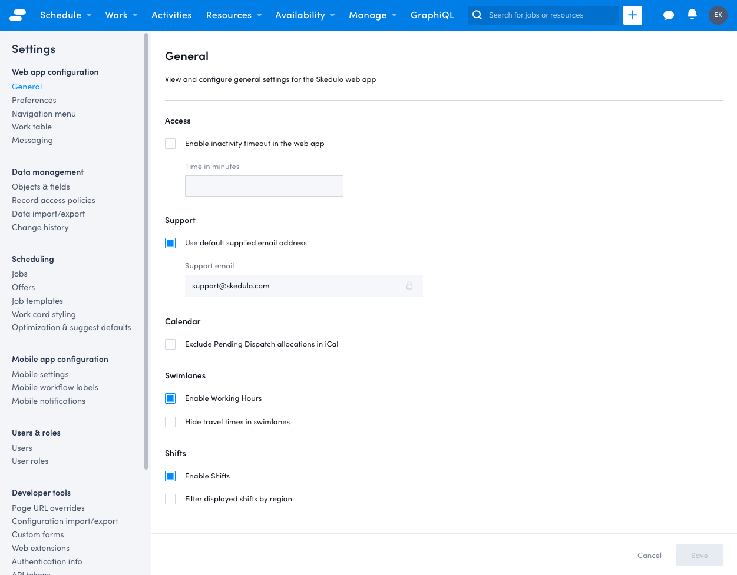
Task: Click the search magnifier icon
Action: click(x=477, y=15)
